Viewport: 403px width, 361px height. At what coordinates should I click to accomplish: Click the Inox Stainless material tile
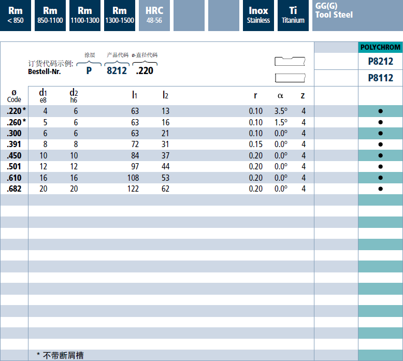pos(258,16)
